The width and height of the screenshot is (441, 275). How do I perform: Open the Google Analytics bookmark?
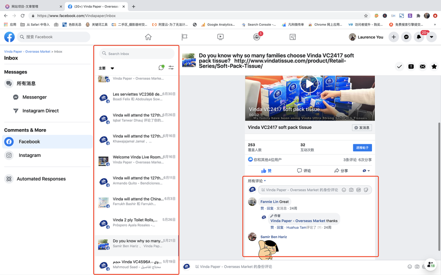click(x=218, y=25)
